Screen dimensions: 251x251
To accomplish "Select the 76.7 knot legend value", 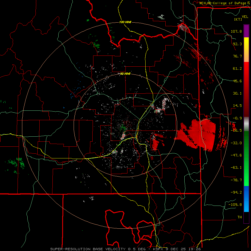I will click(x=237, y=56).
